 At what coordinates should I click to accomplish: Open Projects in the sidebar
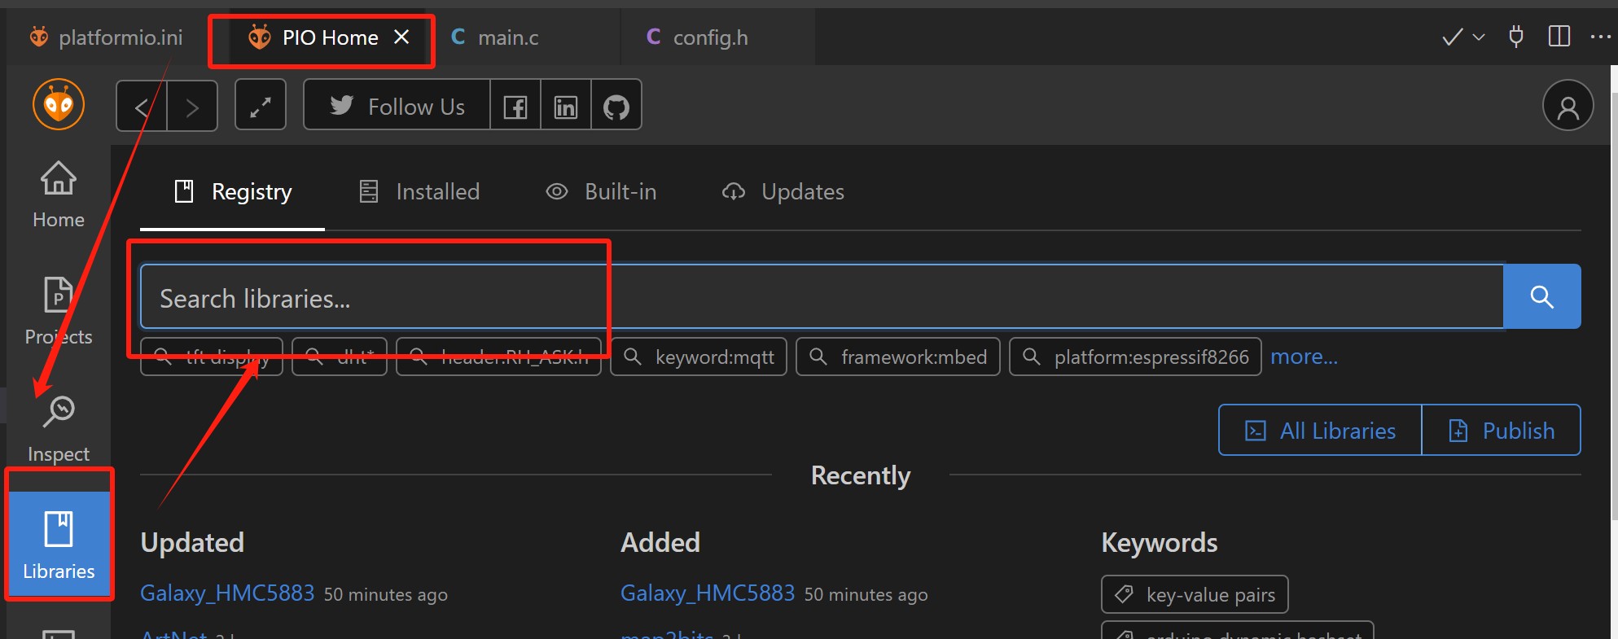click(x=59, y=312)
